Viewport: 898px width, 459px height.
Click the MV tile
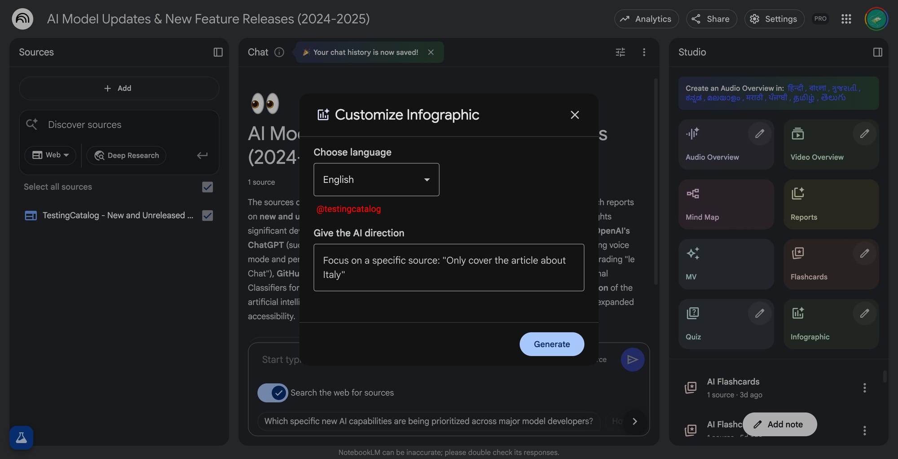pyautogui.click(x=726, y=264)
